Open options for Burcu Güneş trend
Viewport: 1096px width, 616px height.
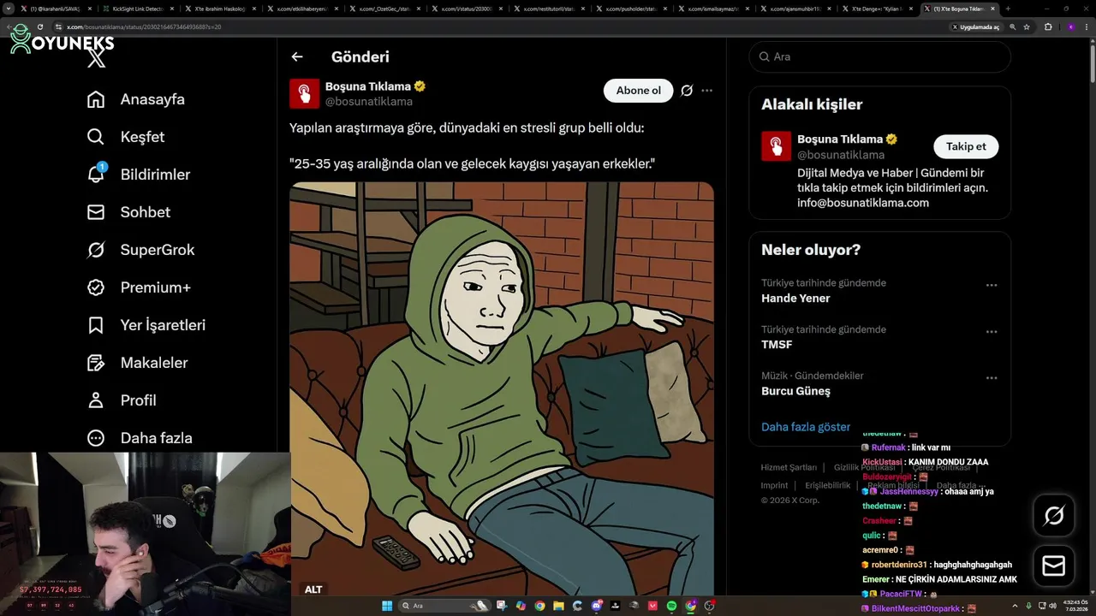[992, 378]
